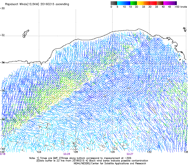Screen dimensions: 188x165
Task: Click the '120' longitude axis label
Action: (x=2, y=152)
